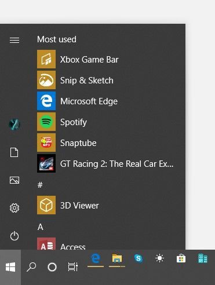This screenshot has width=215, height=285.
Task: Open the Access app icon
Action: point(46,244)
